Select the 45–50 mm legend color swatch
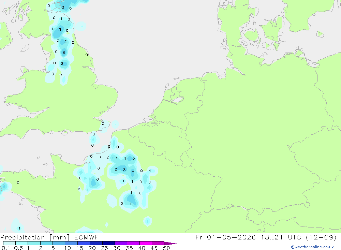The height and width of the screenshot is (250, 341). (x=158, y=243)
